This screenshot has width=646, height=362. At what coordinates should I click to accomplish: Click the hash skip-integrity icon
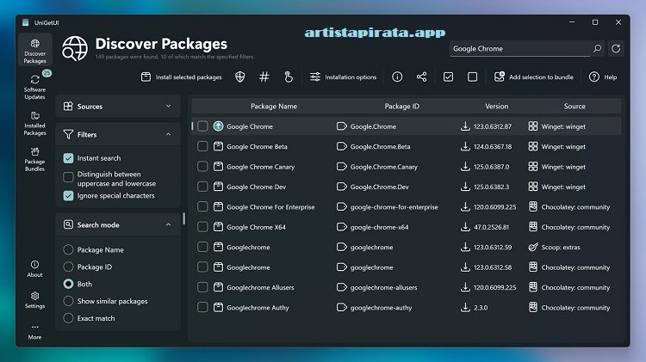click(x=264, y=77)
